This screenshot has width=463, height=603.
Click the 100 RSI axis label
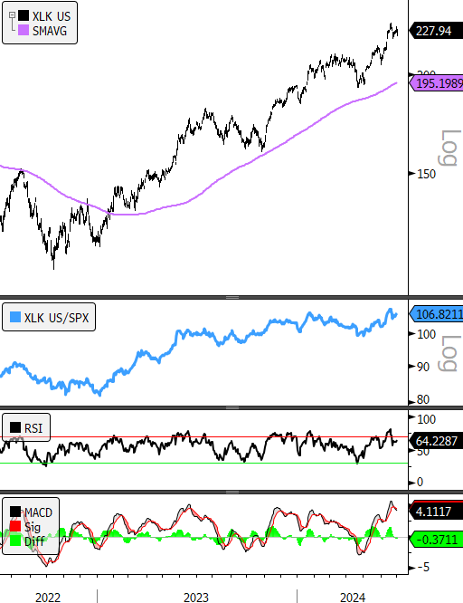tap(426, 419)
